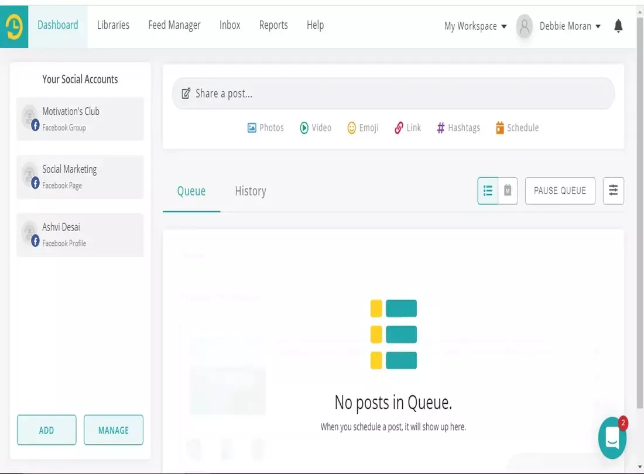Insert Hashtags into the post
Image resolution: width=644 pixels, height=474 pixels.
coord(458,128)
